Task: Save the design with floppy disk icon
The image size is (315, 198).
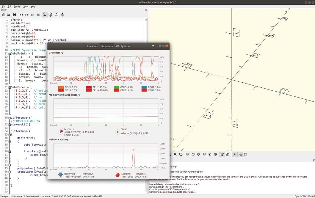Action: 15,15
